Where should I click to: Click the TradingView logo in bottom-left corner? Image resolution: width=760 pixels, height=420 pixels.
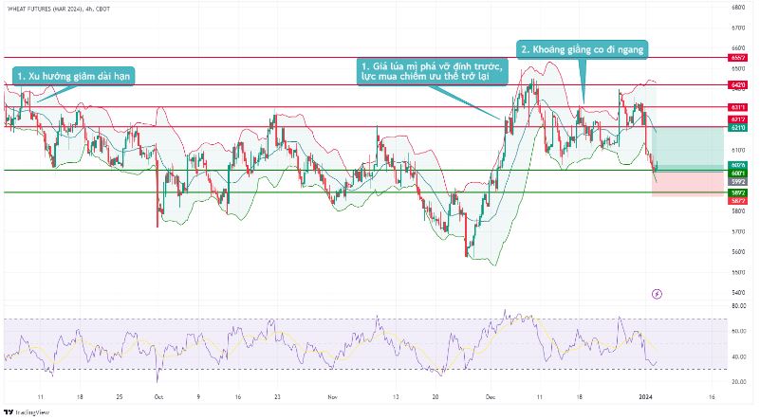(27, 412)
